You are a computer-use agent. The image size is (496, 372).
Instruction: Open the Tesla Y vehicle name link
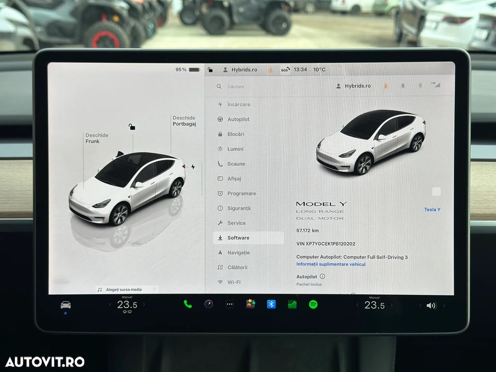click(x=432, y=209)
